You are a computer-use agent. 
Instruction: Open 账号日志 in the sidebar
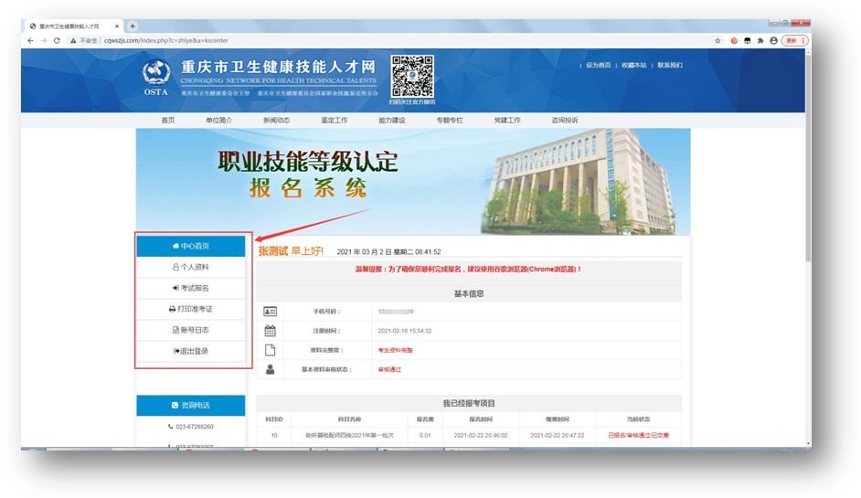coord(191,330)
